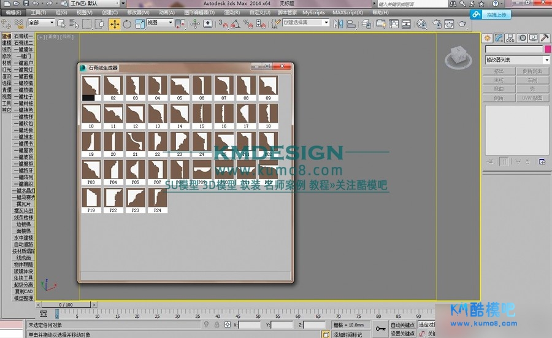
Task: Toggle Set Key (设置关键点) mode
Action: 403,333
